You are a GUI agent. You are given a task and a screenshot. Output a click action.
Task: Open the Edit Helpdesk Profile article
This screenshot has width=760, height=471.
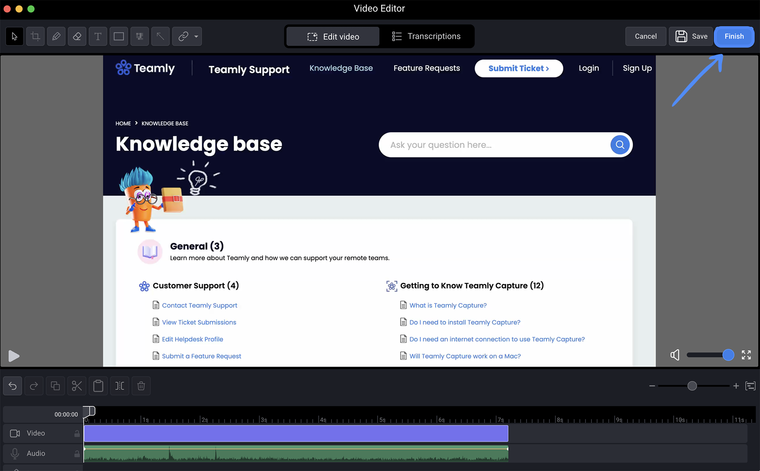point(192,339)
